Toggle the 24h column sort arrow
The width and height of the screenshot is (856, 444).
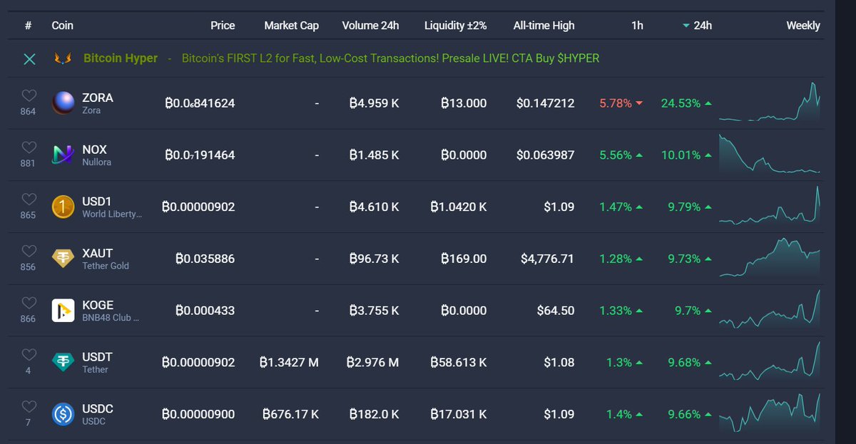click(686, 26)
